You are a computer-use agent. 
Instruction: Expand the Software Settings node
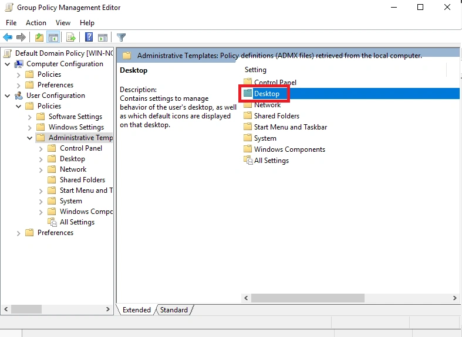coord(30,117)
